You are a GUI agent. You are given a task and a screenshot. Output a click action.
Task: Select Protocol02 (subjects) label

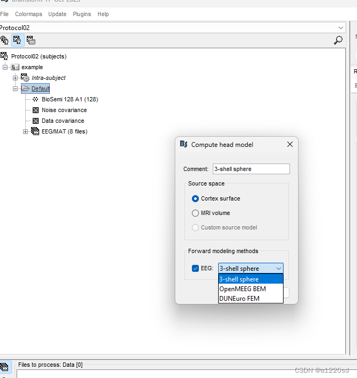coord(39,56)
